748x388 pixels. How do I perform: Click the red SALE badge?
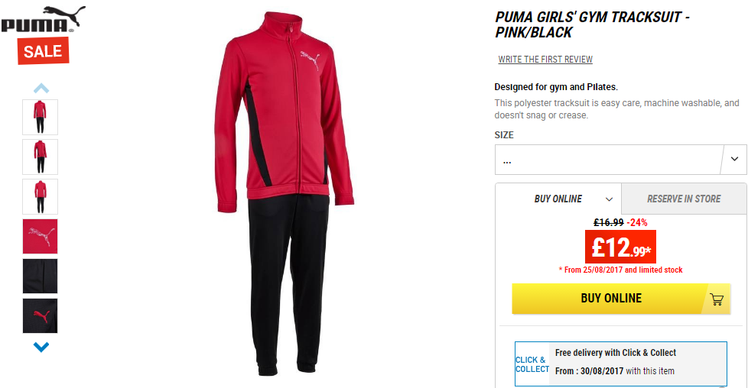(x=44, y=50)
